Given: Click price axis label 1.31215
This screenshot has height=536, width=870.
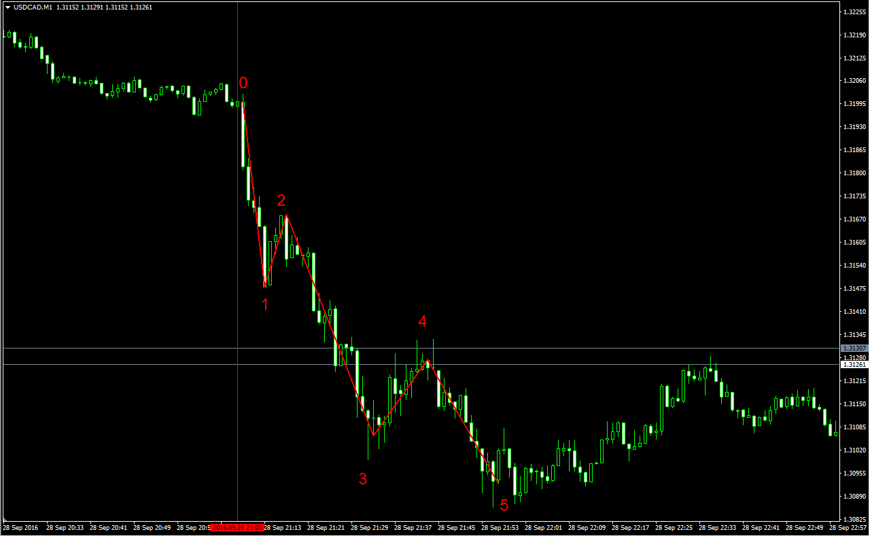Looking at the screenshot, I should tap(854, 381).
